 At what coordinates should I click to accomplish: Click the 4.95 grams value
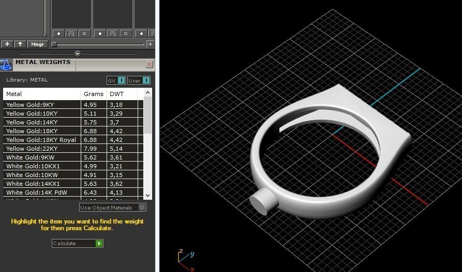[90, 105]
